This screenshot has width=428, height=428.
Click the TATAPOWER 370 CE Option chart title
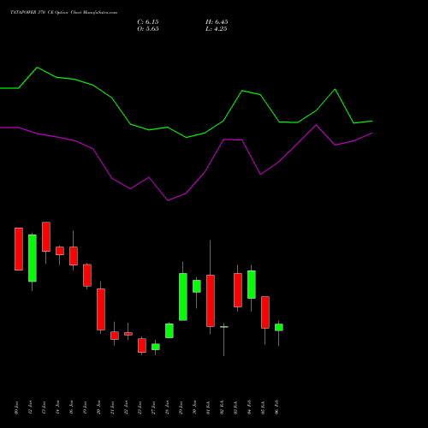[64, 13]
